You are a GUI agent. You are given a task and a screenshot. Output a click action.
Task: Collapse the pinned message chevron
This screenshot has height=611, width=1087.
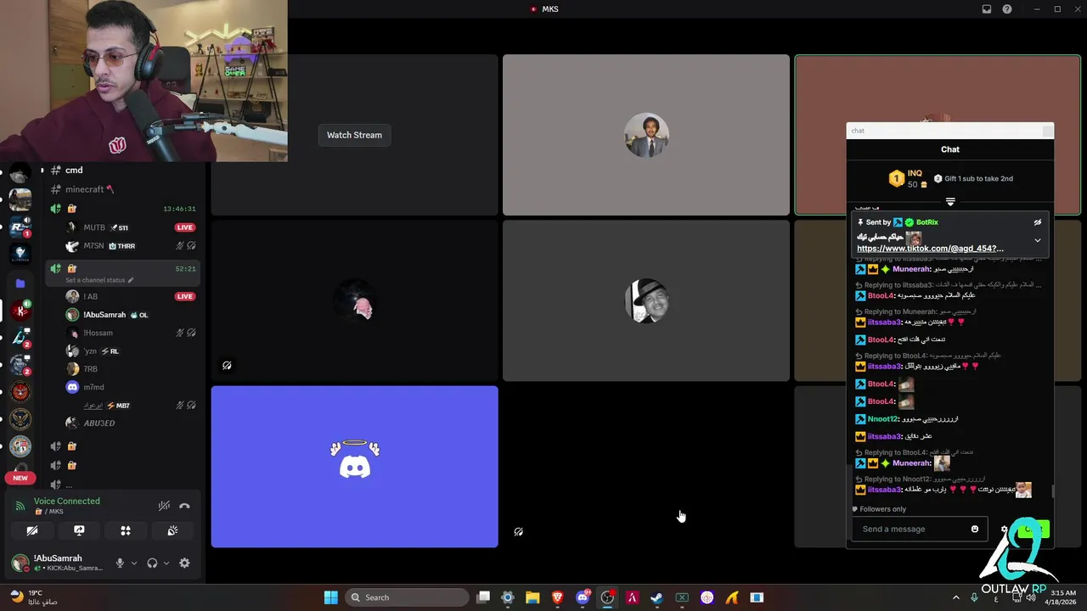(1037, 240)
